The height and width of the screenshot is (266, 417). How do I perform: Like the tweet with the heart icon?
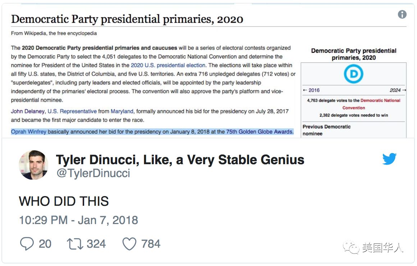[129, 244]
